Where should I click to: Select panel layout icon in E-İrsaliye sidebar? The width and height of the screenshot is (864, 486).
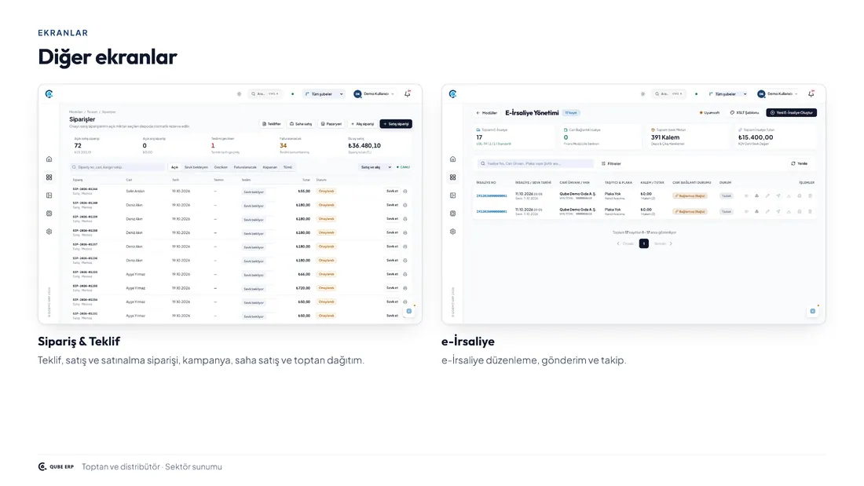pyautogui.click(x=453, y=195)
